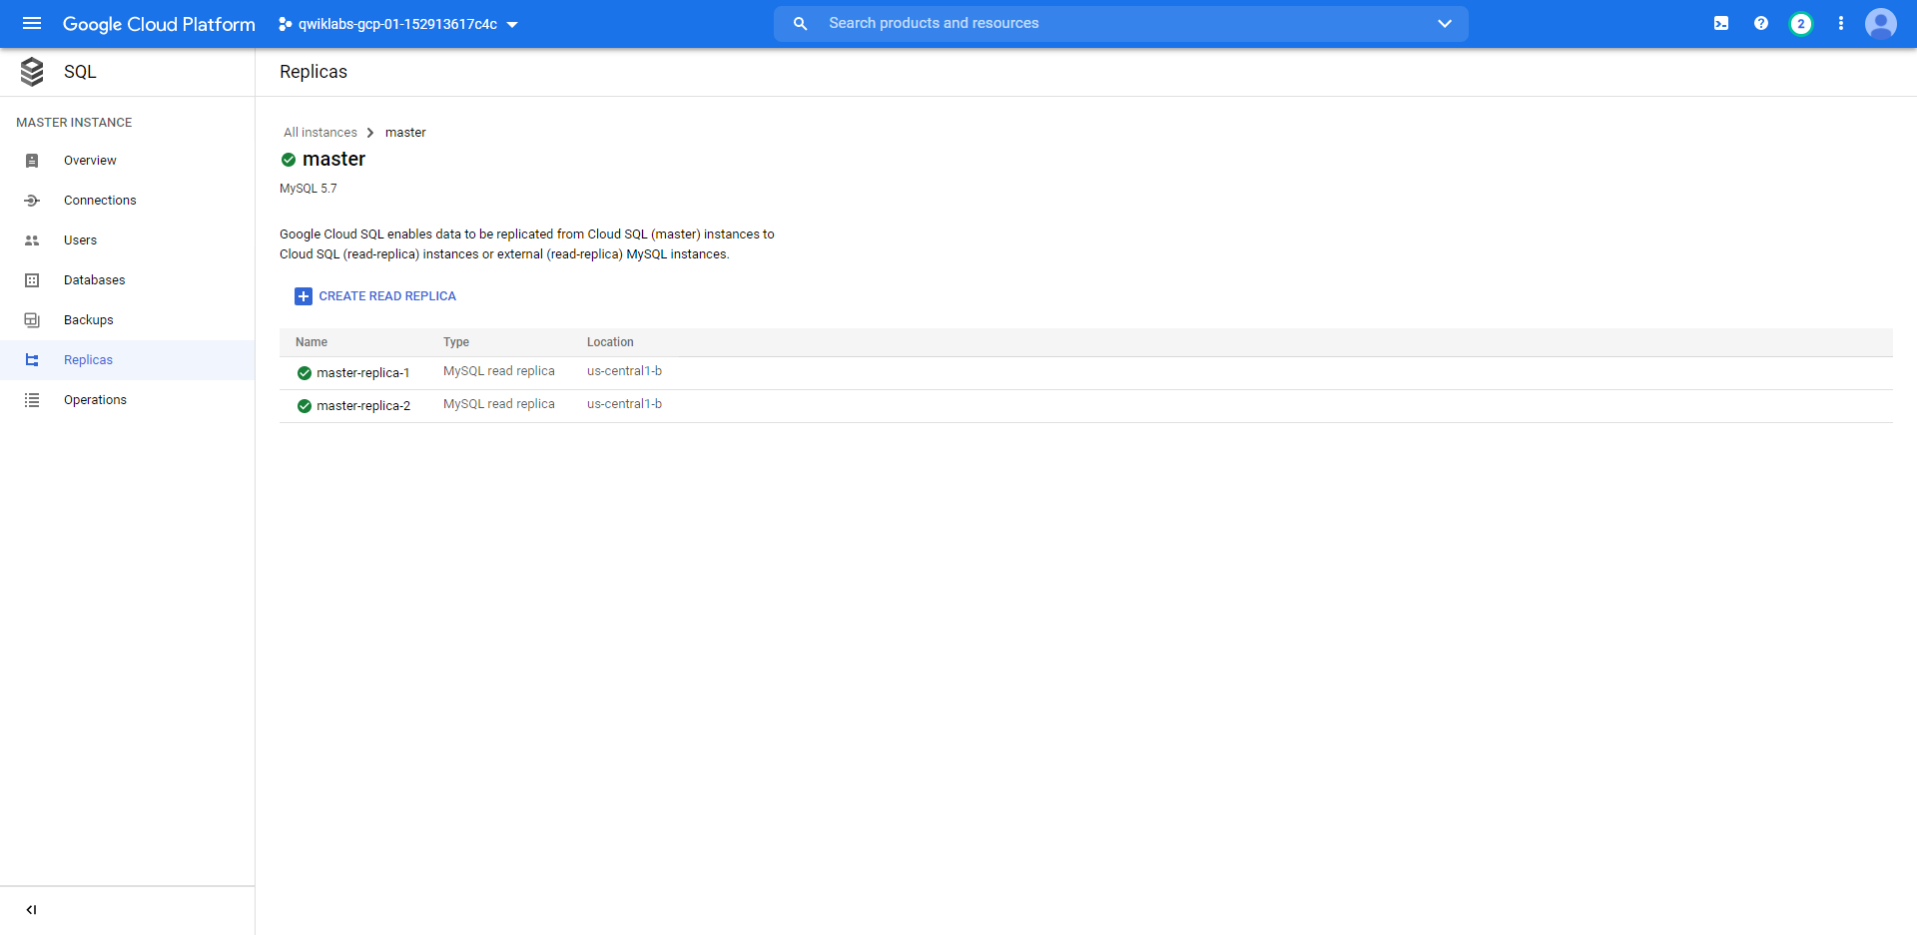Screen dimensions: 1917x935
Task: Click the Type column header
Action: coord(456,342)
